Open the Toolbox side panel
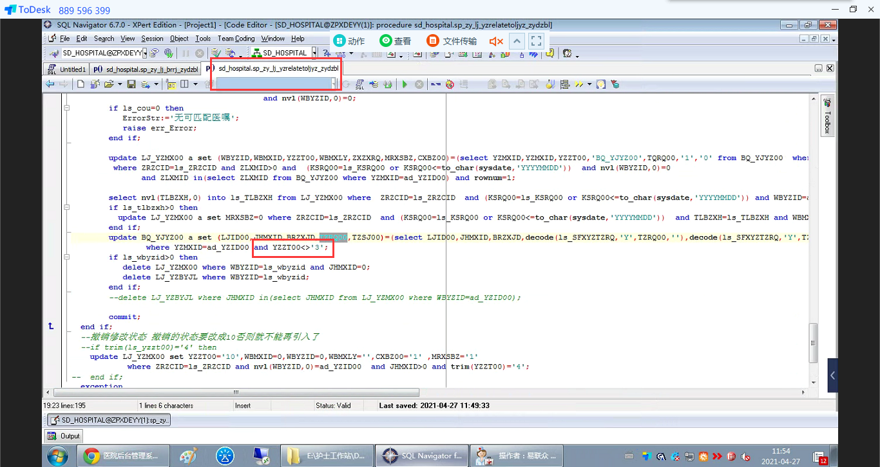880x467 pixels. point(827,116)
